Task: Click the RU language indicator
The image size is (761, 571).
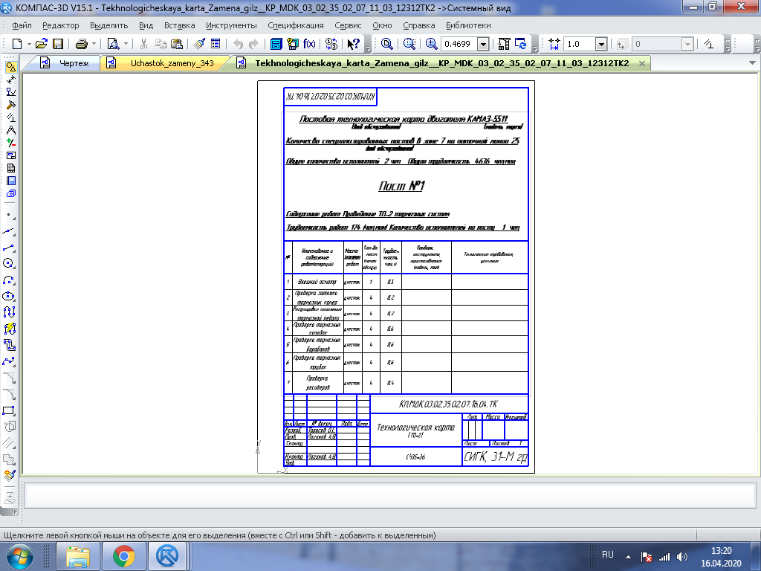Action: coord(607,555)
